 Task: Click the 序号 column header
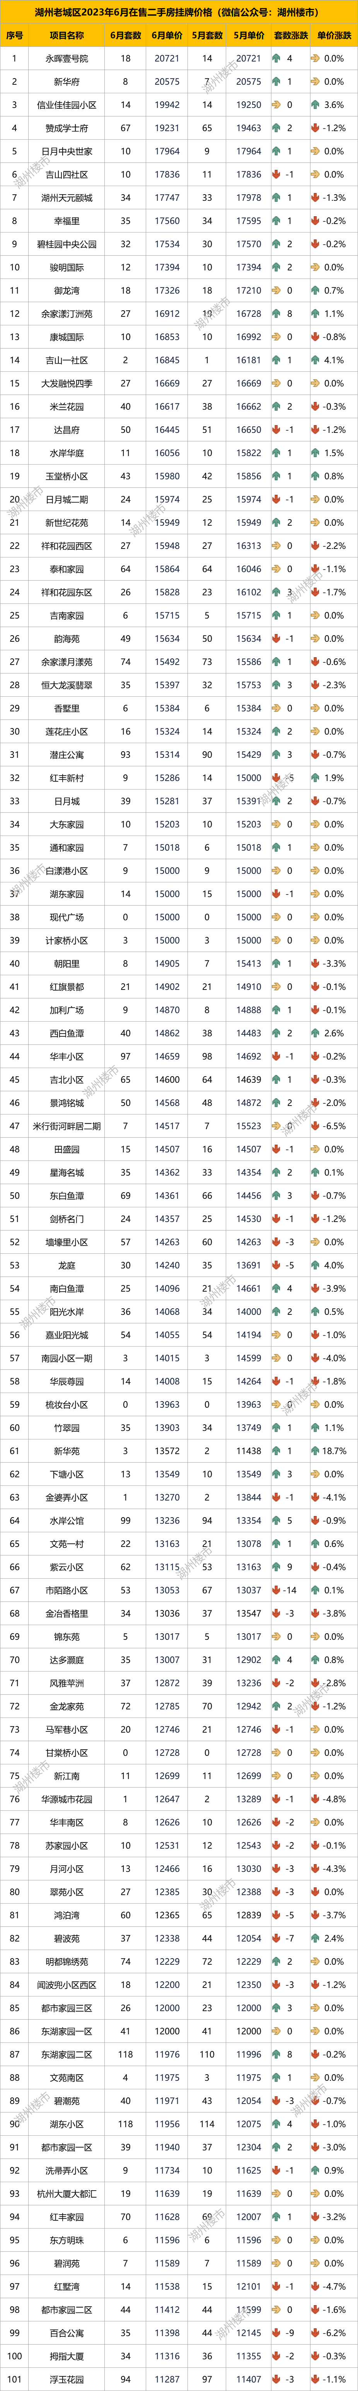click(15, 35)
